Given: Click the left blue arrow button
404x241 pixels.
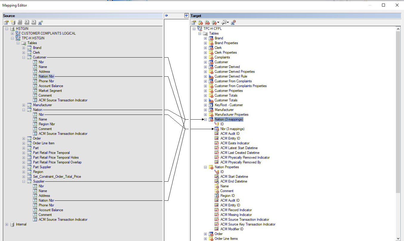Looking at the screenshot, I should [x=166, y=16].
